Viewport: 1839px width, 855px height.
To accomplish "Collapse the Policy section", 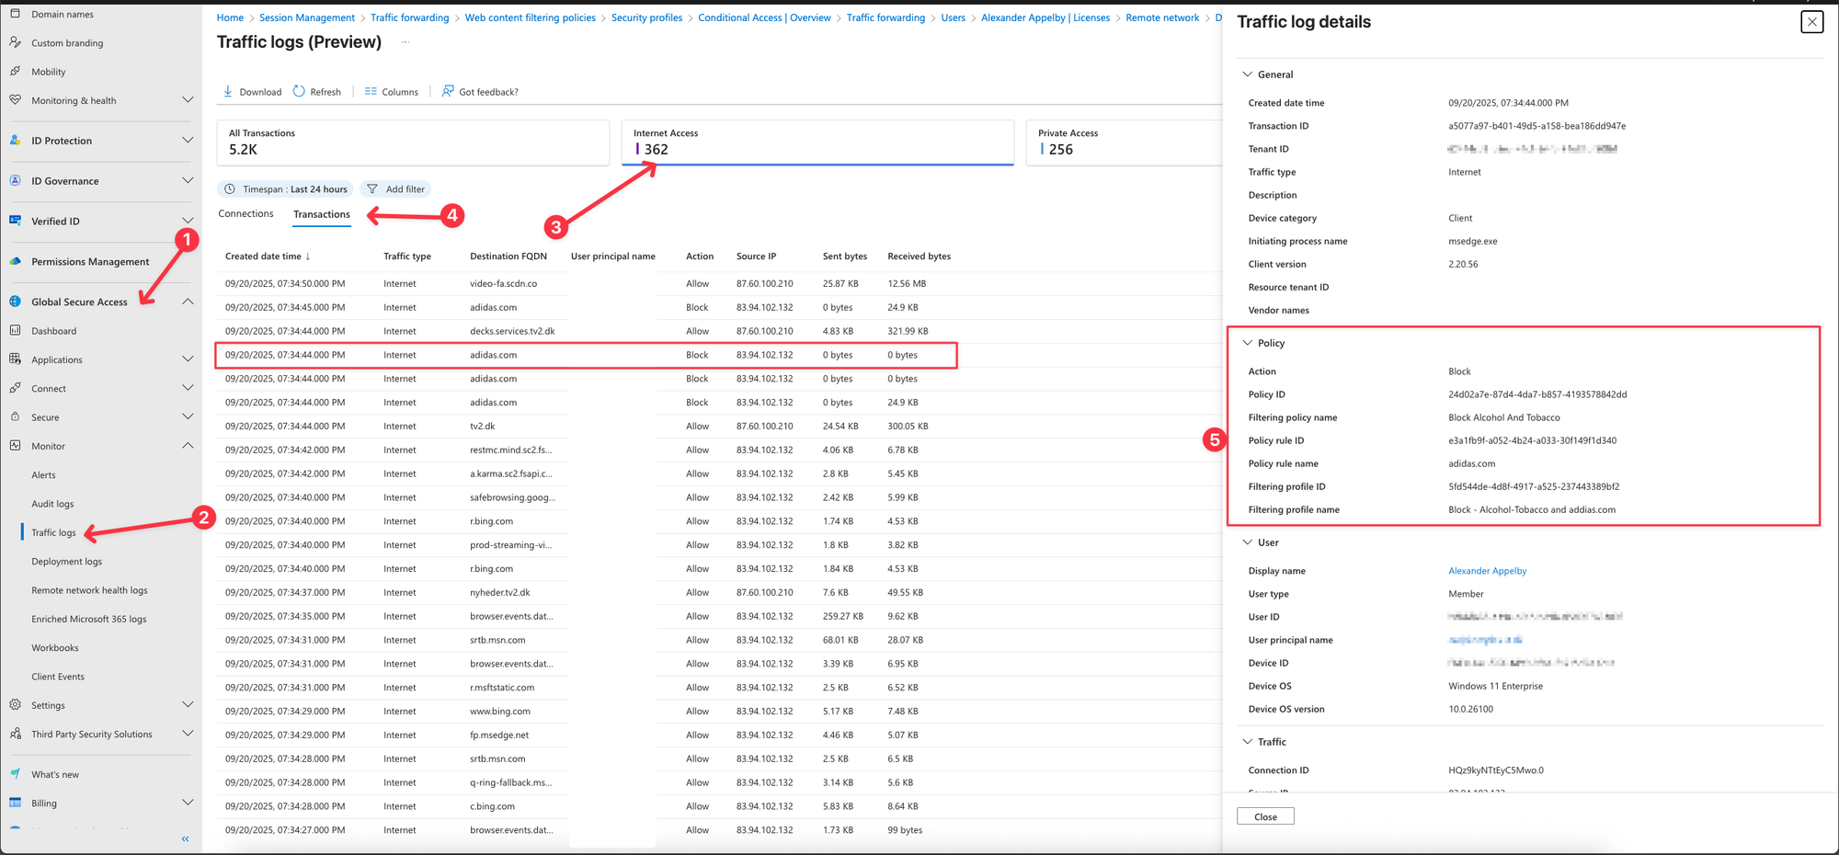I will point(1248,343).
